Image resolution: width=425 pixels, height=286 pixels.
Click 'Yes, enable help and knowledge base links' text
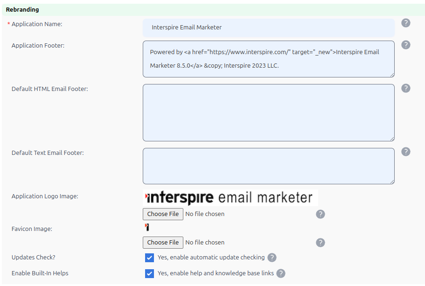(216, 273)
